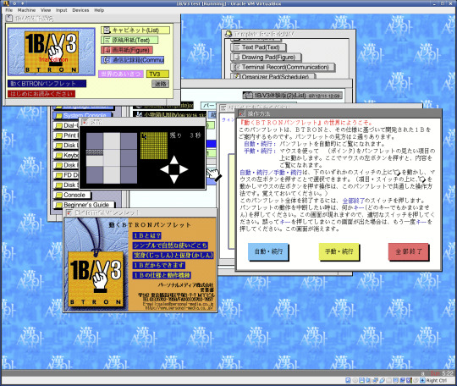Viewport: 457px width, 386px height.
Task: Click Text Pad(Text) icon in Template window
Action: [258, 47]
